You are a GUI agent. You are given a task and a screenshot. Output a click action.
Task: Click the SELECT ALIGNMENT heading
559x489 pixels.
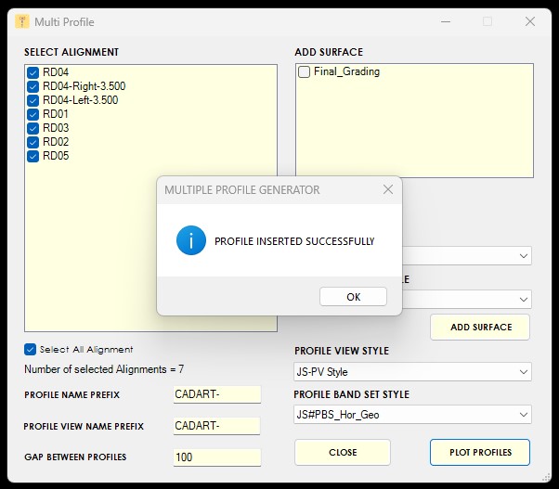click(71, 52)
